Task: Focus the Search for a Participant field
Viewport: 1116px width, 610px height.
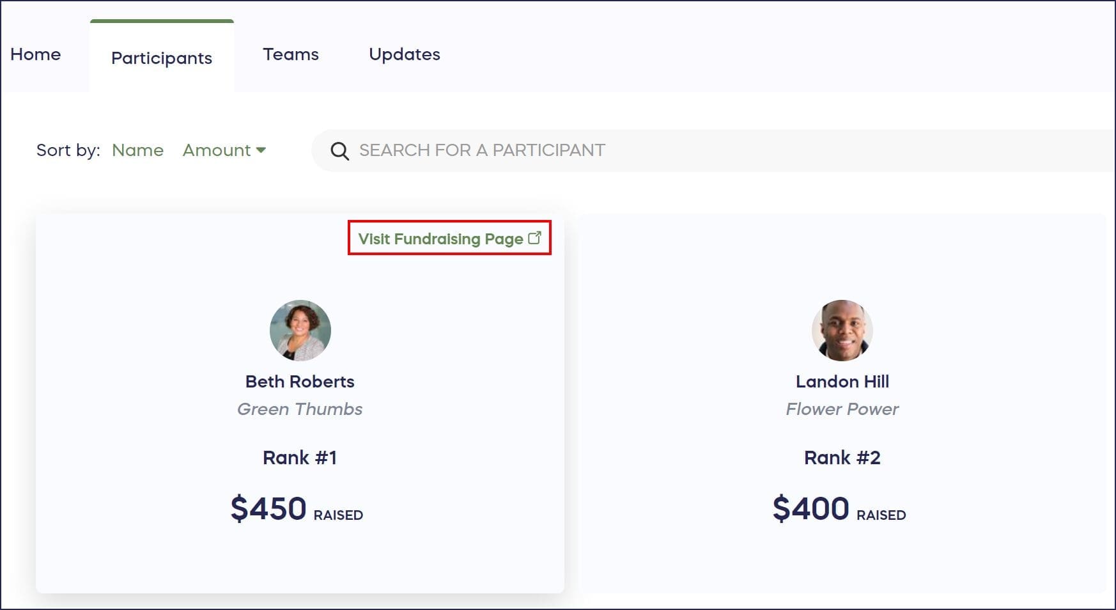Action: coord(703,150)
